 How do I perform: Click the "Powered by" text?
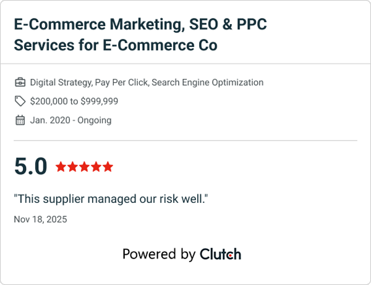click(x=159, y=254)
